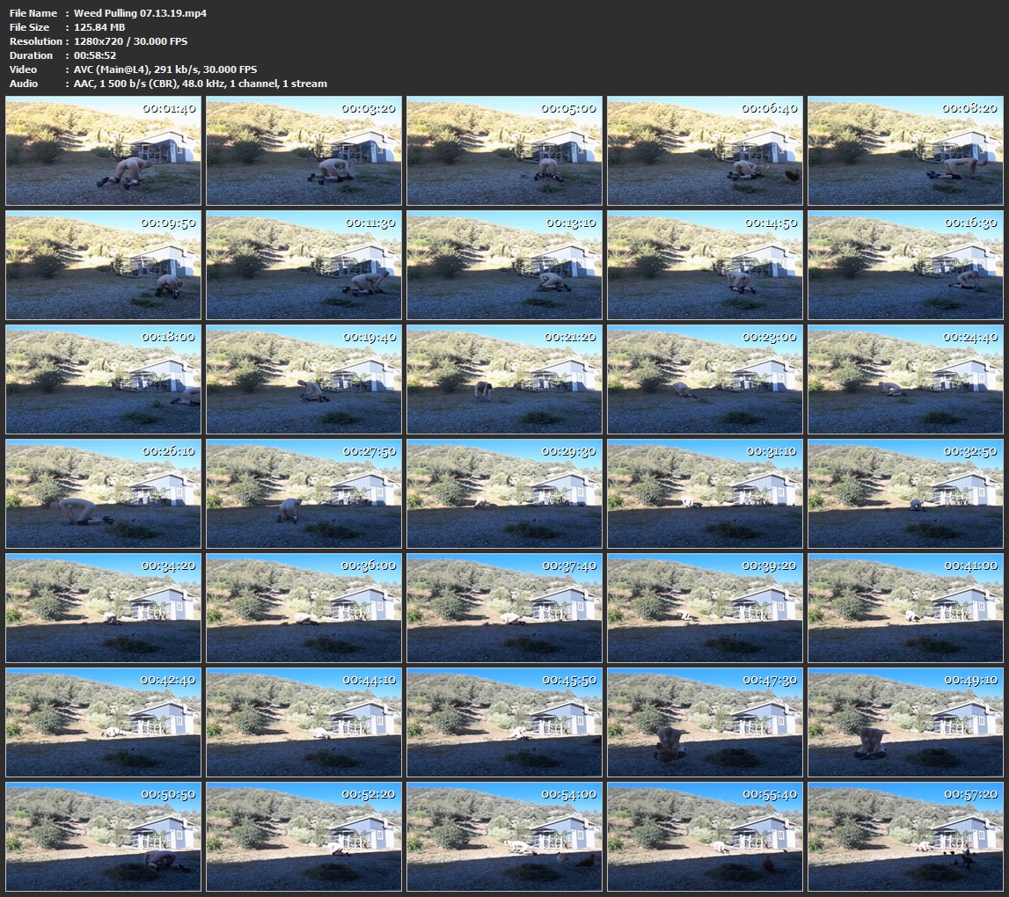Select the frame timestamped 00:55:40
This screenshot has width=1009, height=897.
(706, 836)
